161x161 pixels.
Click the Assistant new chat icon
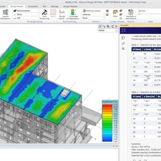[123, 44]
